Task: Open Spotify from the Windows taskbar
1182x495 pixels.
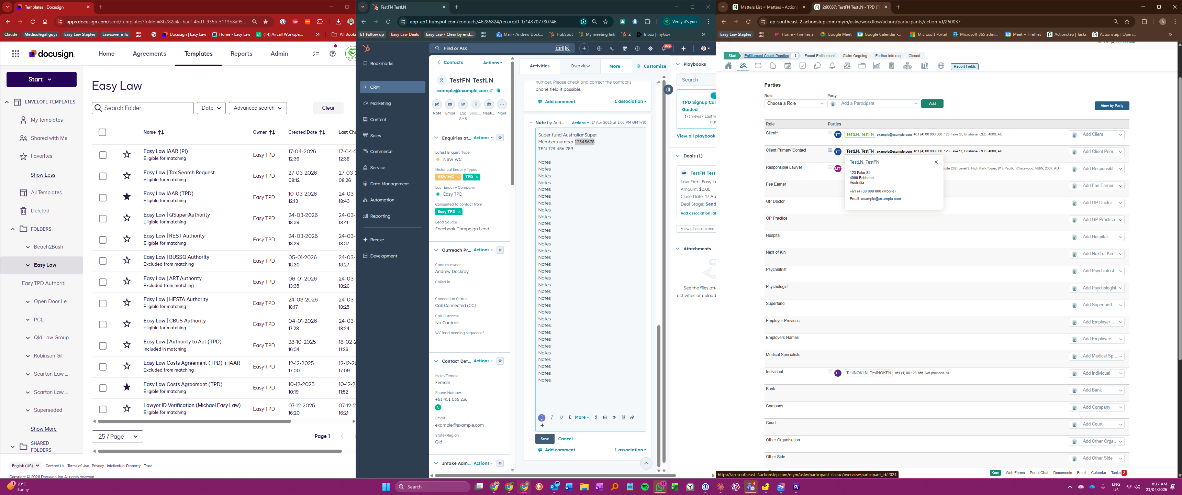Action: (645, 487)
